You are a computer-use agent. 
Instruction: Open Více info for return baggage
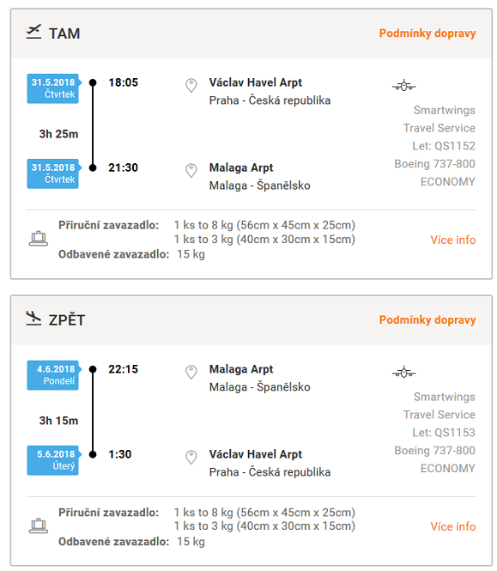(x=453, y=526)
